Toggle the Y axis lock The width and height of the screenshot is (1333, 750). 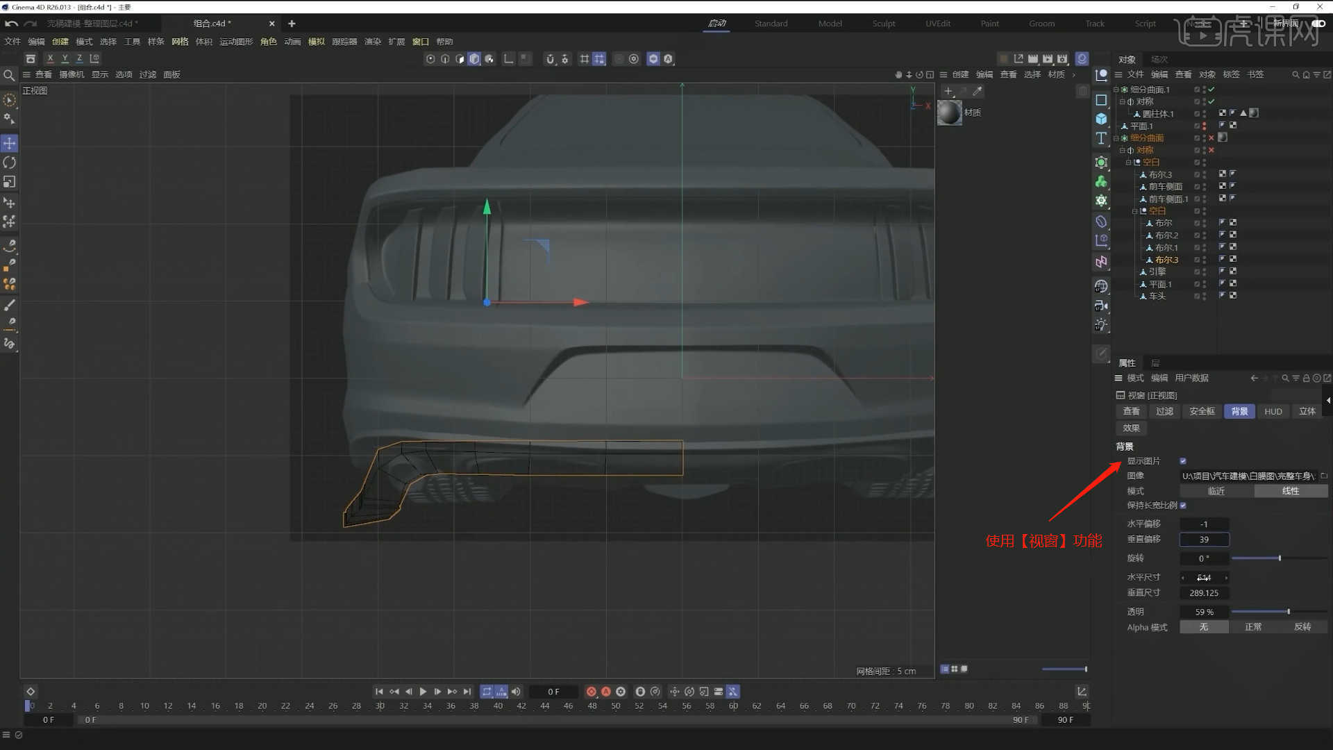point(65,59)
